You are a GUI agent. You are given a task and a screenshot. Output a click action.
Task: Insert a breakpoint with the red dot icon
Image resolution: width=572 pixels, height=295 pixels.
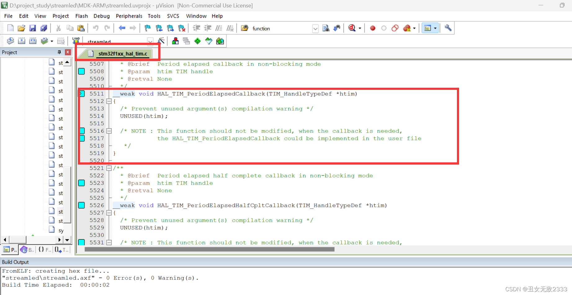coord(373,28)
